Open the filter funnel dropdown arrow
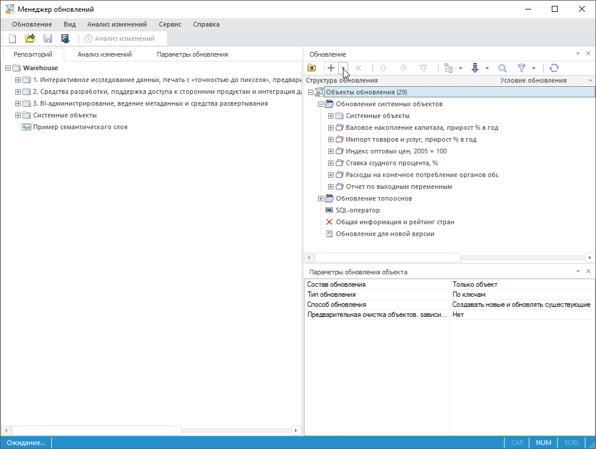This screenshot has width=596, height=449. click(533, 68)
